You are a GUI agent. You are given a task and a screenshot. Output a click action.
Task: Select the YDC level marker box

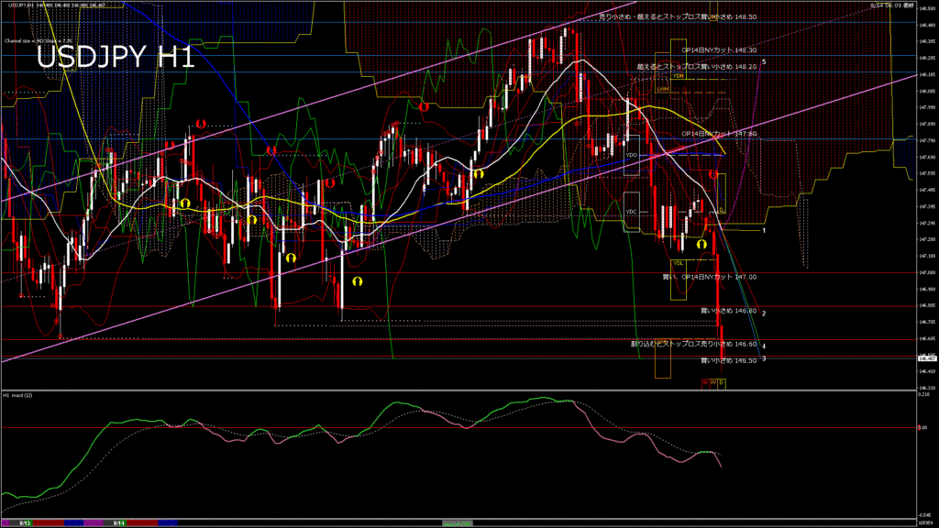click(631, 212)
